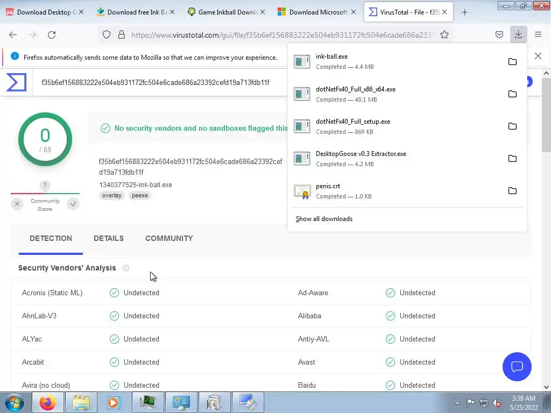The width and height of the screenshot is (551, 413).
Task: Open folder containing dotNetFx40_Full_x86_x64.exe
Action: (x=512, y=94)
